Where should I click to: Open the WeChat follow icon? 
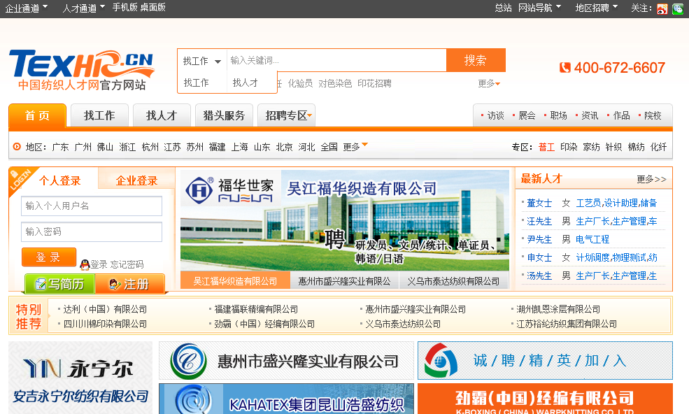click(678, 8)
